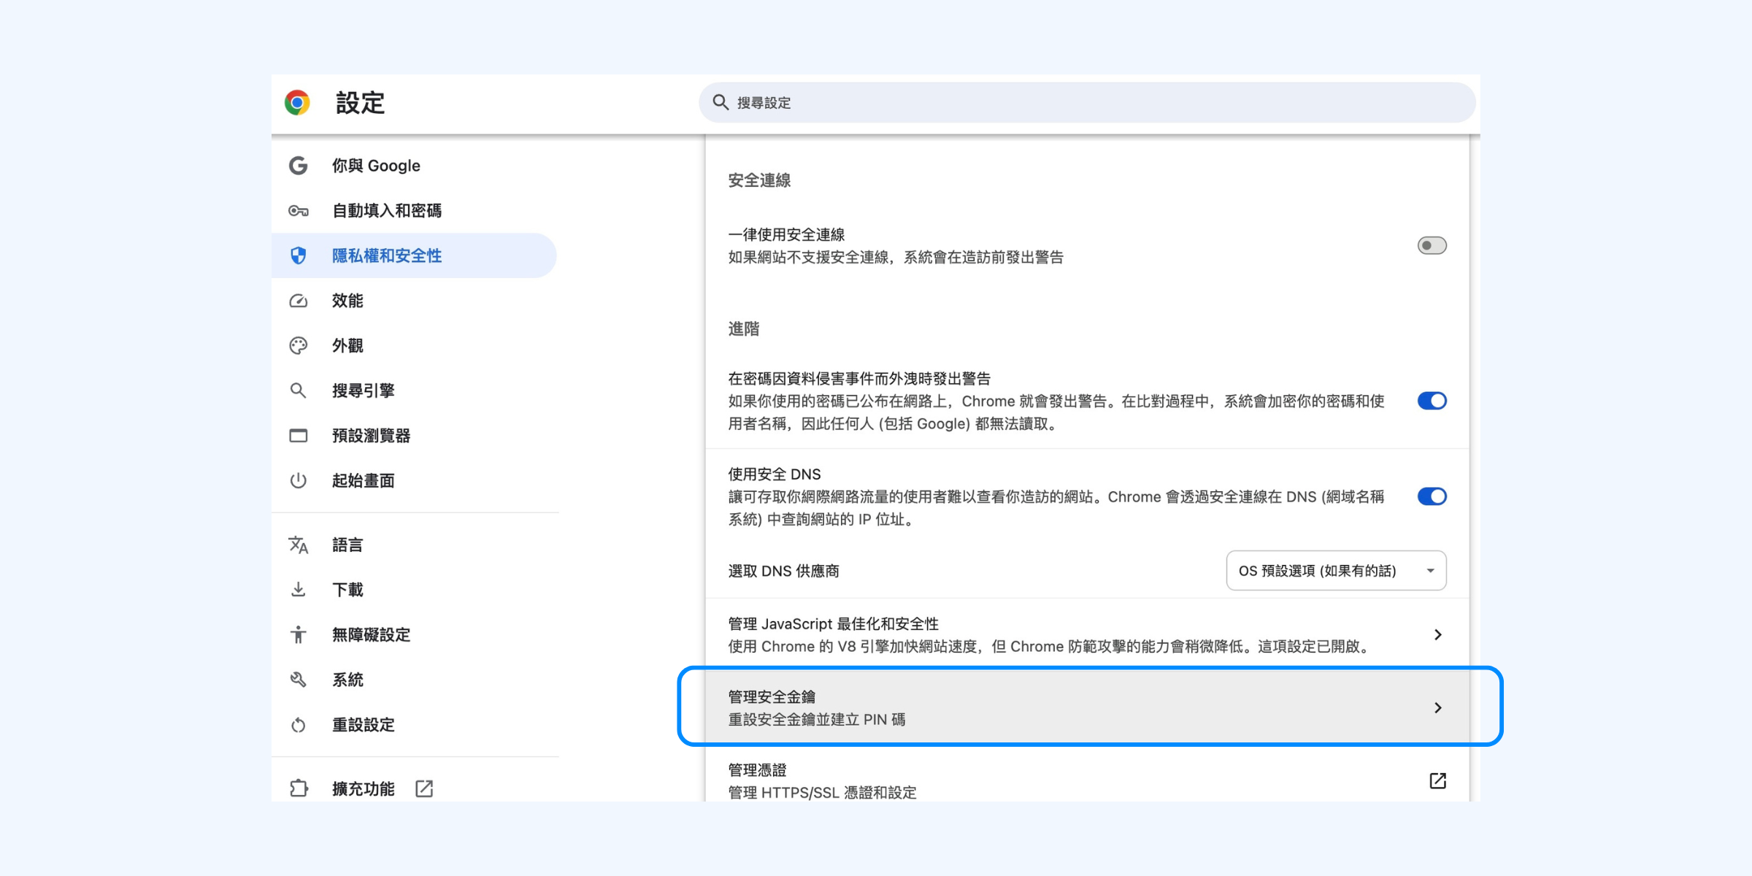This screenshot has height=876, width=1752.
Task: Expand 管理 JavaScript 最佳化和安全性 chevron
Action: (1437, 635)
